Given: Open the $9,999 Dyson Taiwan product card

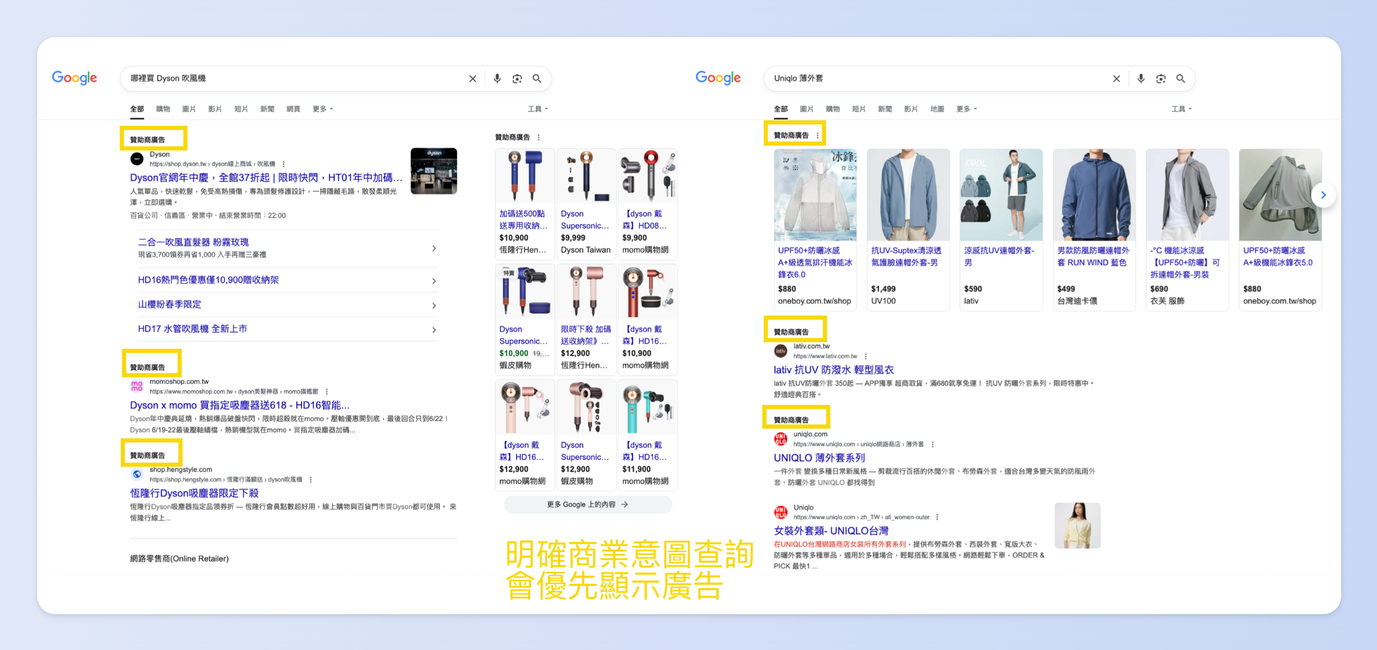Looking at the screenshot, I should tap(586, 205).
